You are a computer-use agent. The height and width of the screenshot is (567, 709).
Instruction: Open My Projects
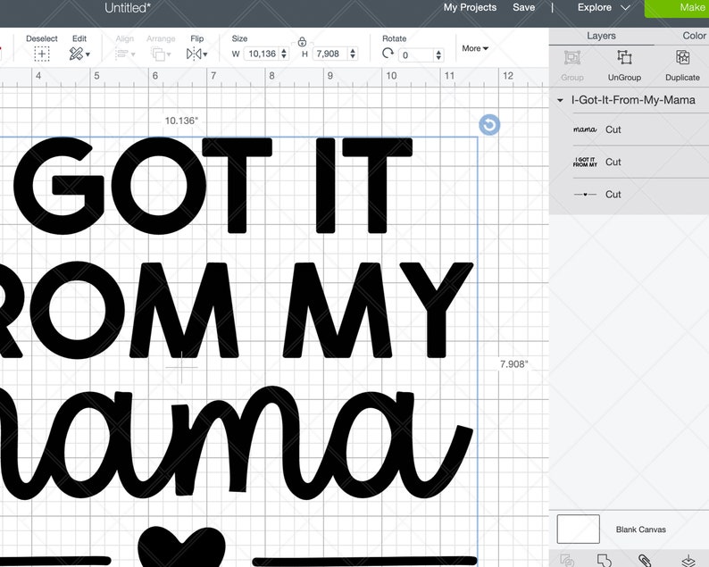[470, 7]
